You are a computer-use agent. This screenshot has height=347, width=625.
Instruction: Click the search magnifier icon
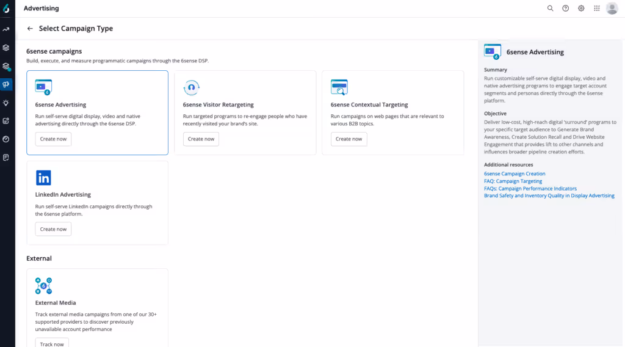tap(550, 9)
